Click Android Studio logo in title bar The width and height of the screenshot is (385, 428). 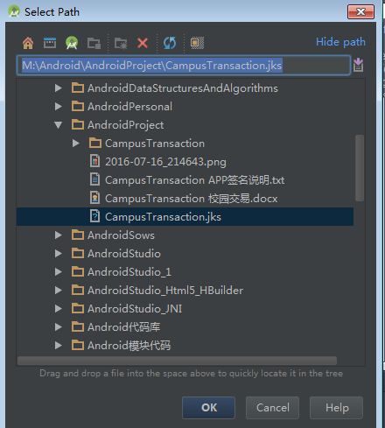(14, 11)
